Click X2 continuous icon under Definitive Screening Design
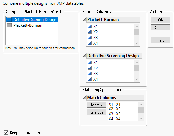174x136 pixels. (90, 68)
